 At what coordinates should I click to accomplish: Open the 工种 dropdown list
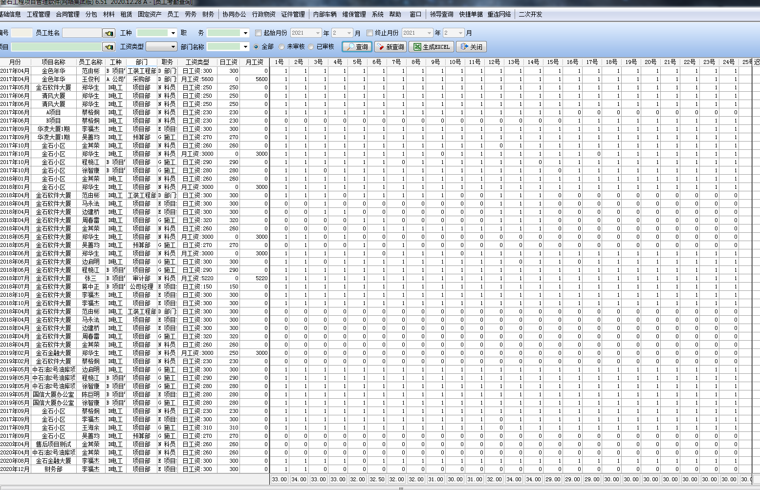click(173, 33)
